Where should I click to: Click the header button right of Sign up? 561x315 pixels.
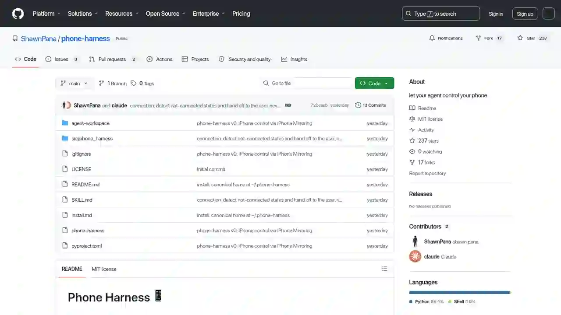[x=549, y=14]
